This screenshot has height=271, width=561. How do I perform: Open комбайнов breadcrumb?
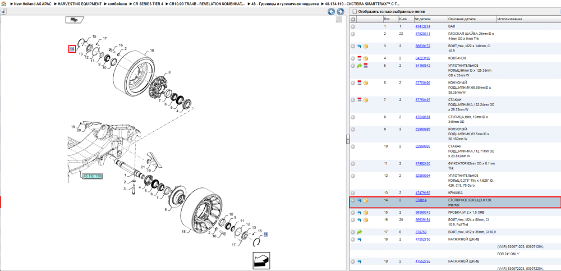(x=117, y=3)
